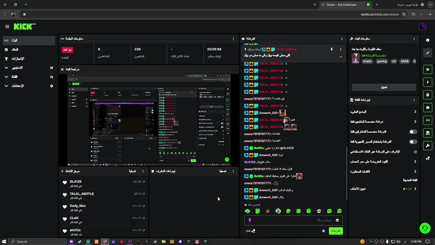
Task: Open pinned message three-dot options
Action: point(341,49)
